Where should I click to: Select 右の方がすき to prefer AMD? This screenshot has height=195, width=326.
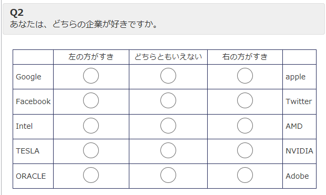245,126
